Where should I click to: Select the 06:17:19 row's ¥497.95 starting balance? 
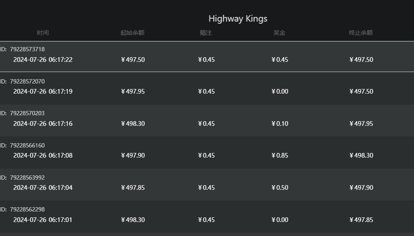pos(133,92)
